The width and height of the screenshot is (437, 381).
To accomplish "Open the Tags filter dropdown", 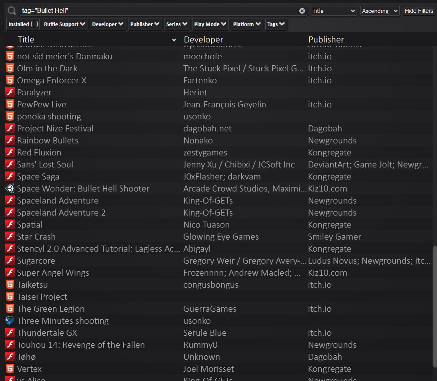I will point(276,24).
